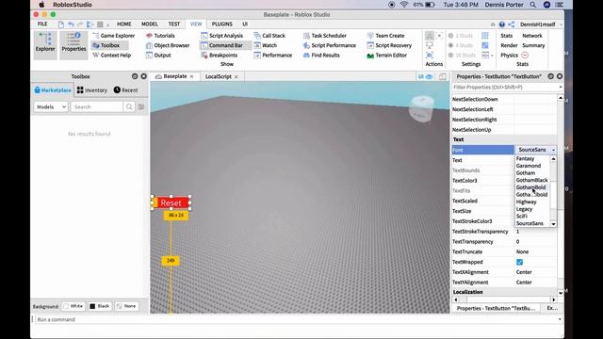
Task: Open Breakpoints window
Action: point(220,56)
